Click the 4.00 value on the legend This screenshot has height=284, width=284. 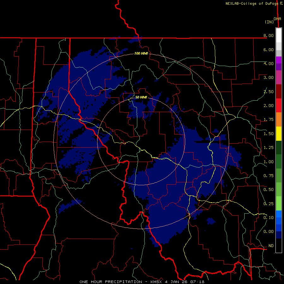tap(269, 63)
